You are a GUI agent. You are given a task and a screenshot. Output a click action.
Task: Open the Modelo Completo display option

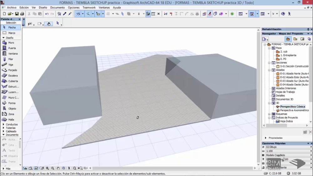tap(288, 155)
